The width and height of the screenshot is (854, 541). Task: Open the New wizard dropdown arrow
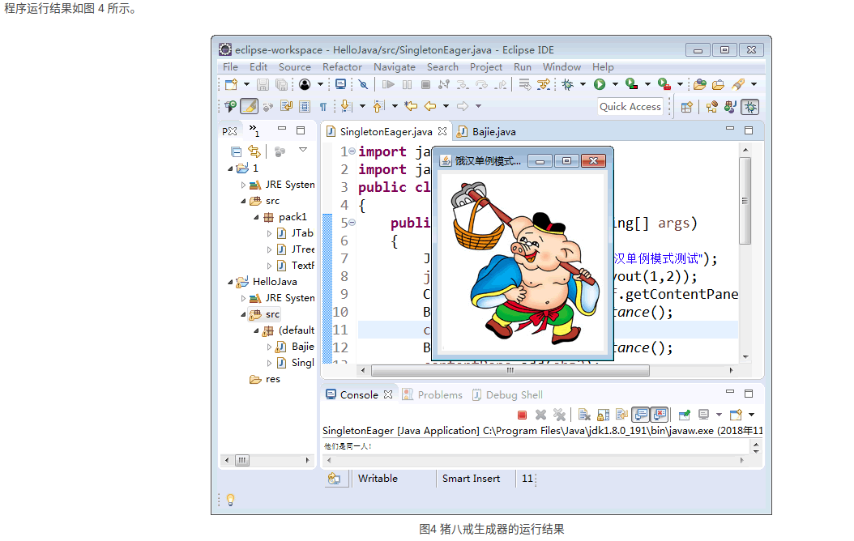tap(246, 84)
